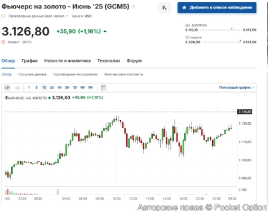This screenshot has height=211, width=270.
Task: Open the Форум tab
Action: (134, 61)
